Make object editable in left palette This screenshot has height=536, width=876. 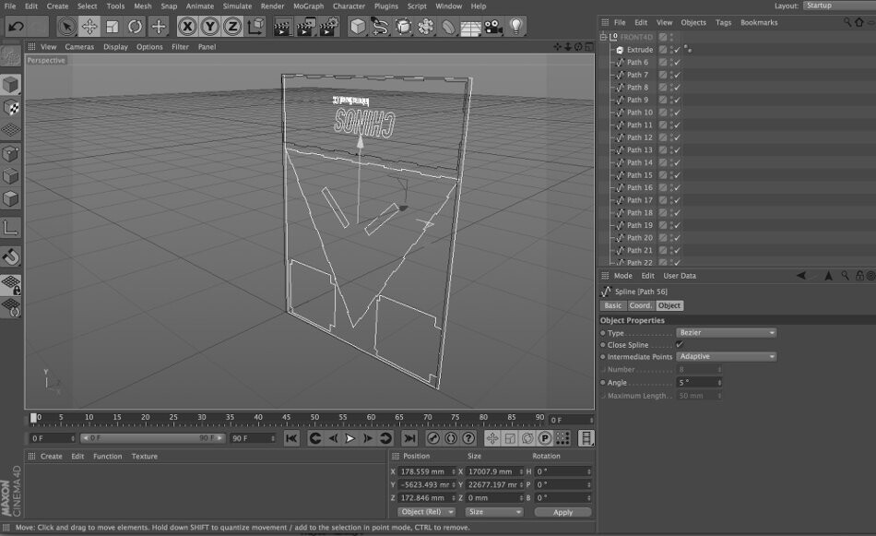11,56
